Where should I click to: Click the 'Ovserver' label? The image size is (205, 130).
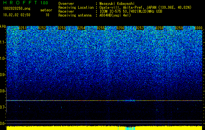[x=66, y=4]
